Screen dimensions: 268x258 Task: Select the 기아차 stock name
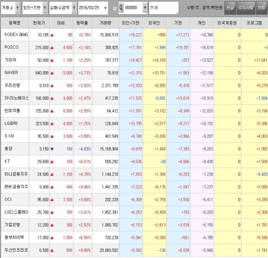click(x=10, y=60)
